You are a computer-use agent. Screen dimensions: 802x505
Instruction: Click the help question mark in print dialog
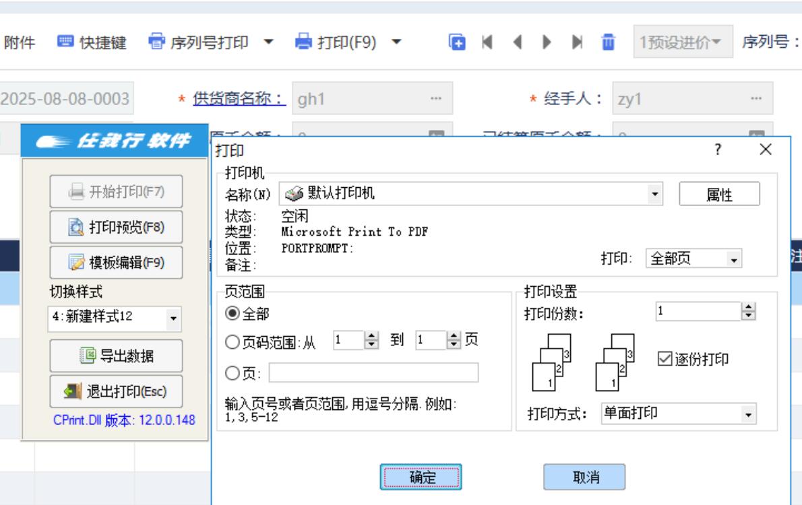(x=718, y=150)
